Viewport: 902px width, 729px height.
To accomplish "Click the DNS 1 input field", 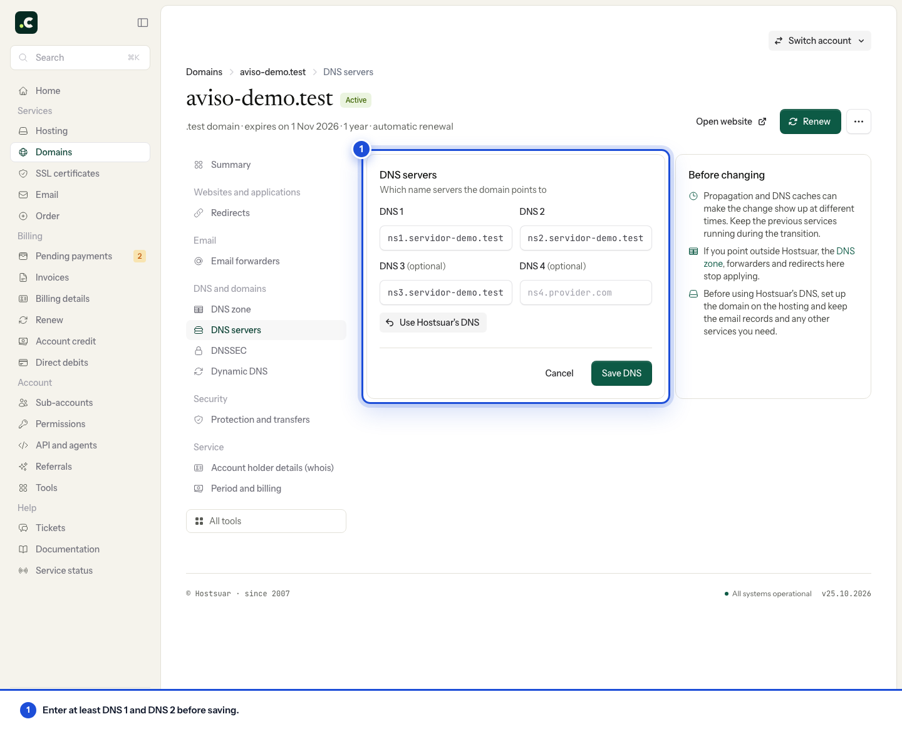I will pyautogui.click(x=446, y=238).
